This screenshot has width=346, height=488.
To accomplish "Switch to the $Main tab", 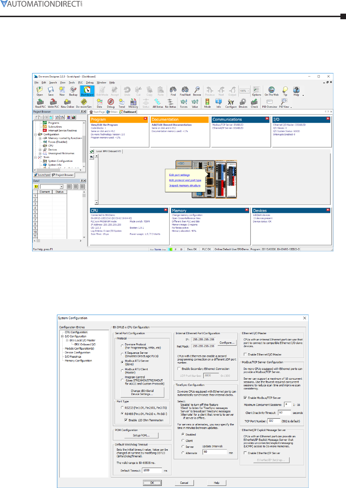I will [x=112, y=112].
